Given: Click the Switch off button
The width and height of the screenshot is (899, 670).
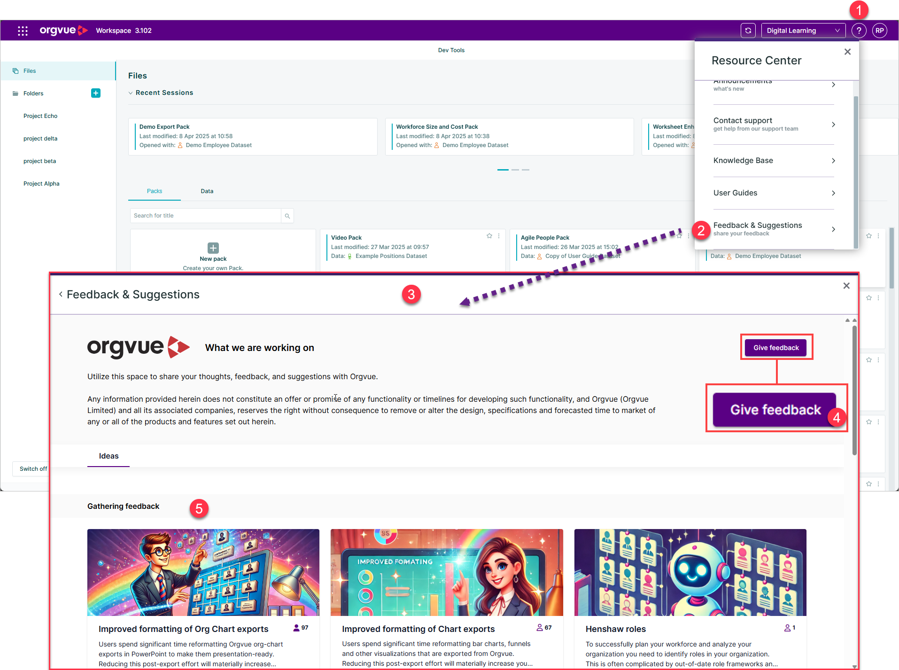Looking at the screenshot, I should point(31,469).
